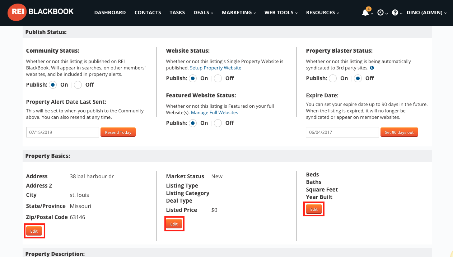Click the zip code value 63146
453x257 pixels.
(x=78, y=217)
